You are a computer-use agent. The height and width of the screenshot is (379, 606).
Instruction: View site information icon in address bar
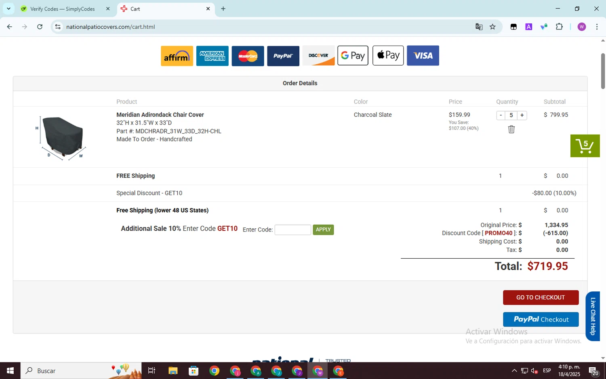point(58,27)
